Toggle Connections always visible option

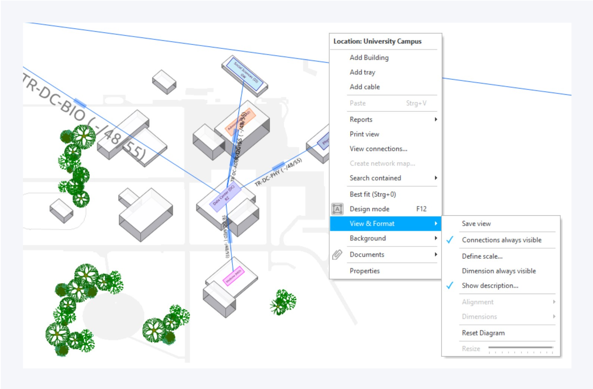[501, 240]
